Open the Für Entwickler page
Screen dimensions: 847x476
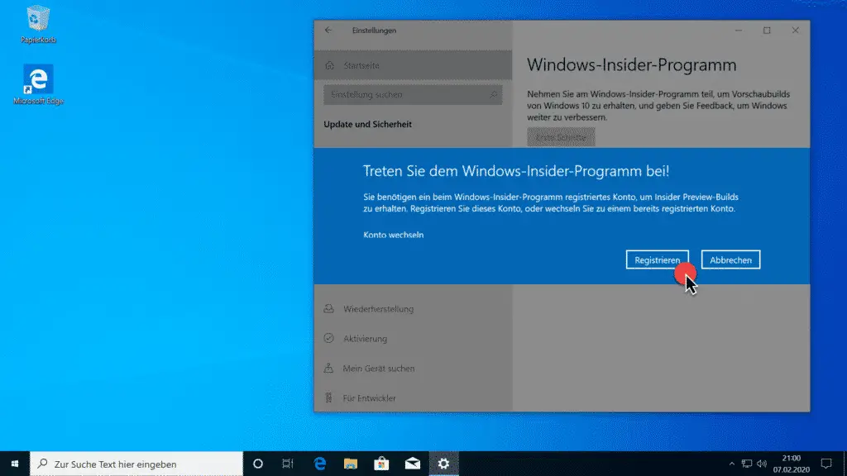tap(413, 397)
